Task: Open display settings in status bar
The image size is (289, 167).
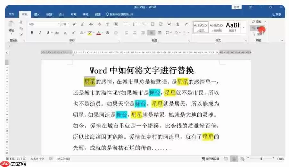Action: [211, 159]
